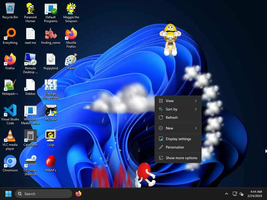Click the yellow M&M screenmate character
The width and height of the screenshot is (267, 200).
pos(170,40)
